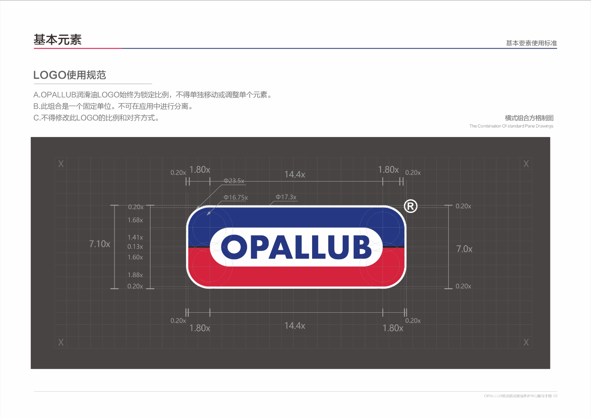Click the X marker in the top-right grid corner
The width and height of the screenshot is (591, 418).
tap(526, 164)
